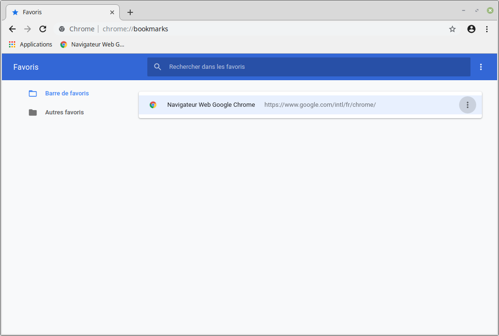Select the Autres favoris folder
The image size is (499, 336).
(64, 112)
